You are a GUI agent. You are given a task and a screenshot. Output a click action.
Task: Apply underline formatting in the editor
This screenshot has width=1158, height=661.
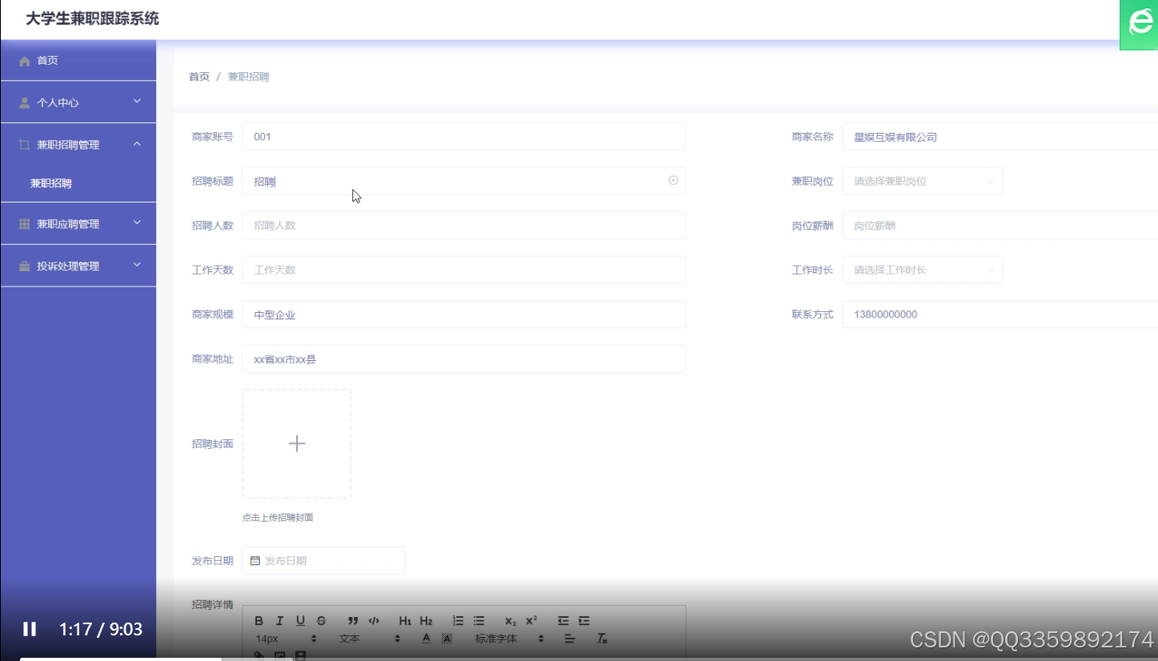coord(300,621)
